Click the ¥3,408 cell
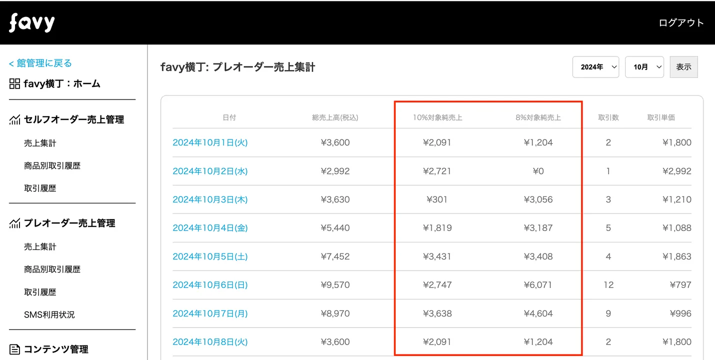Viewport: 715px width, 360px height. (x=539, y=256)
